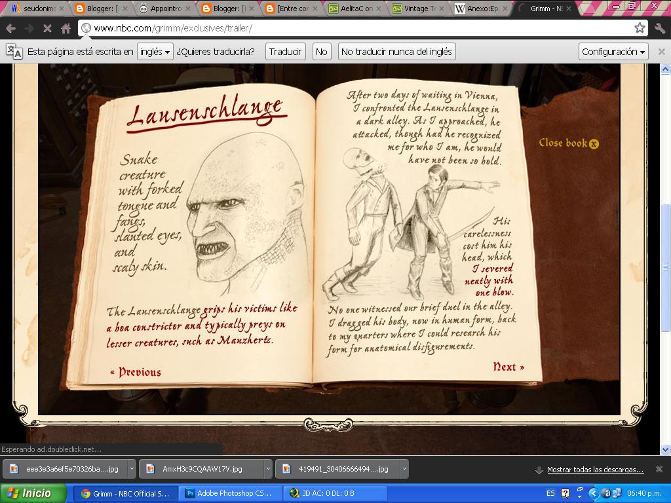Image resolution: width=671 pixels, height=503 pixels.
Task: Switch to the Vintage tab
Action: 419,9
